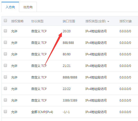Check the box for port 8888/8888 rule

(x=5, y=77)
